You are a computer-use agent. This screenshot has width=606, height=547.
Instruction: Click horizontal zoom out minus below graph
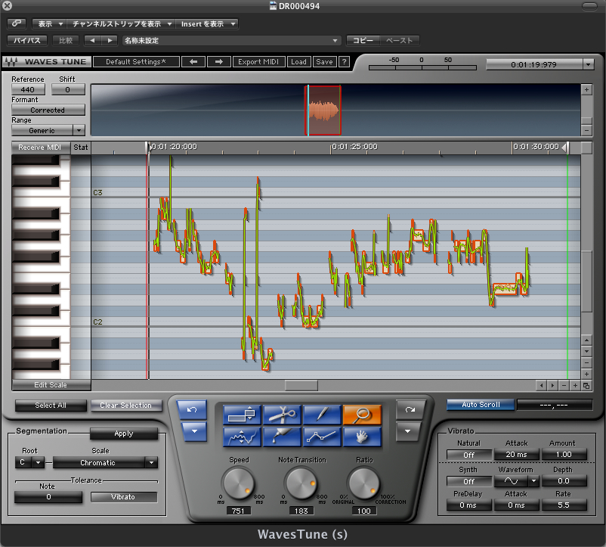[x=564, y=385]
